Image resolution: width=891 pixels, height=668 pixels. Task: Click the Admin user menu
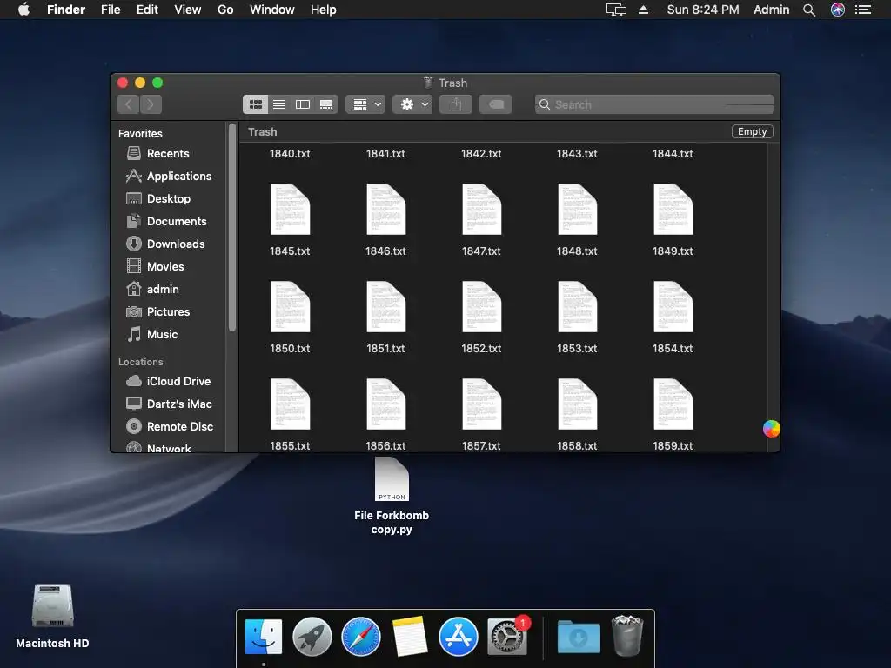pos(771,10)
